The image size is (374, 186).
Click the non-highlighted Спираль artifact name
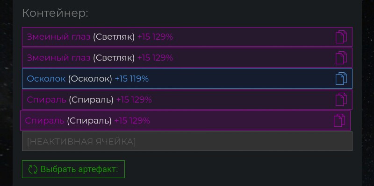46,100
